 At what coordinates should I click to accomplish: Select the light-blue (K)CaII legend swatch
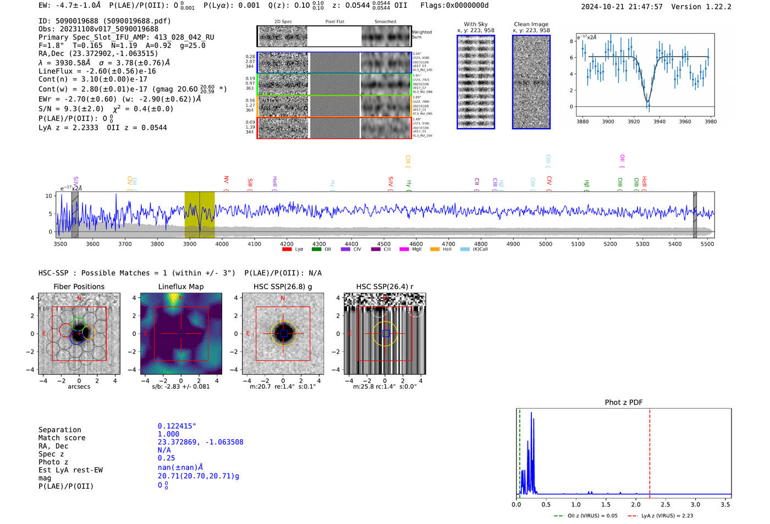point(465,249)
